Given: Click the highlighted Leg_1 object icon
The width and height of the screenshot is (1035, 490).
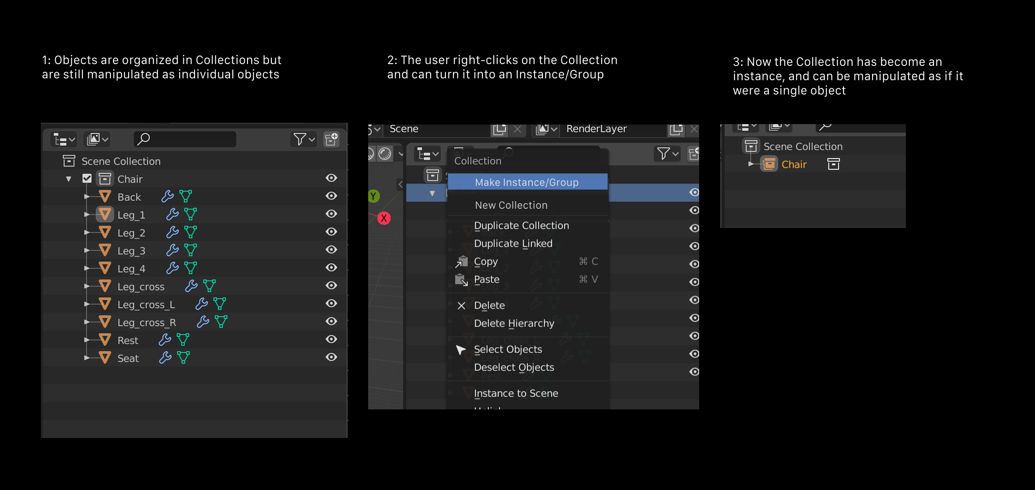Looking at the screenshot, I should tap(105, 214).
